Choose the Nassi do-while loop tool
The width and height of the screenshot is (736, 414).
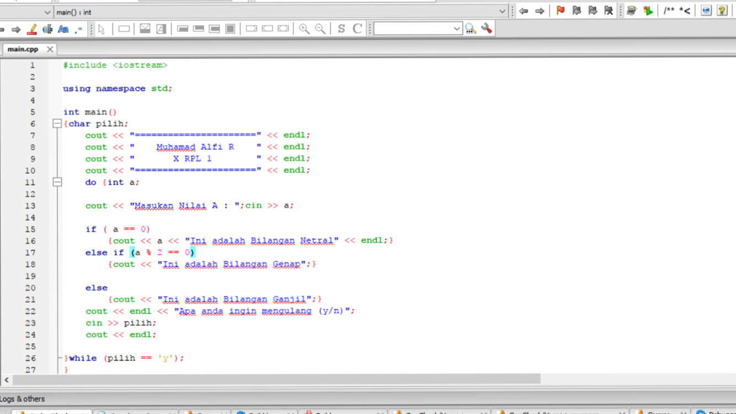point(199,29)
